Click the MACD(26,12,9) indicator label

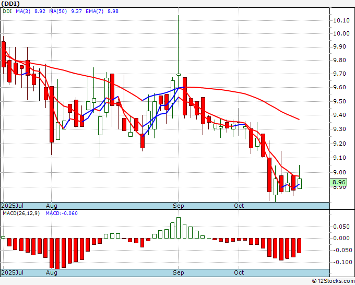click(21, 213)
